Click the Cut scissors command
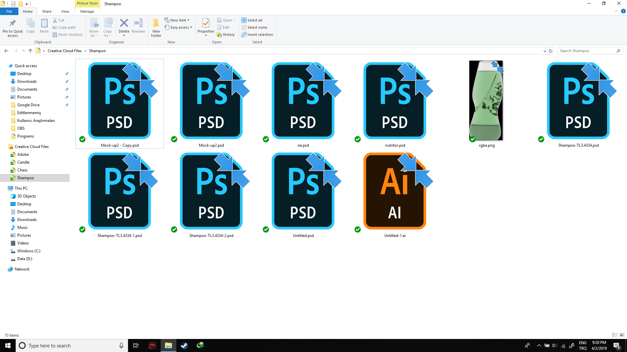Viewport: 627px width, 352px height. 59,20
